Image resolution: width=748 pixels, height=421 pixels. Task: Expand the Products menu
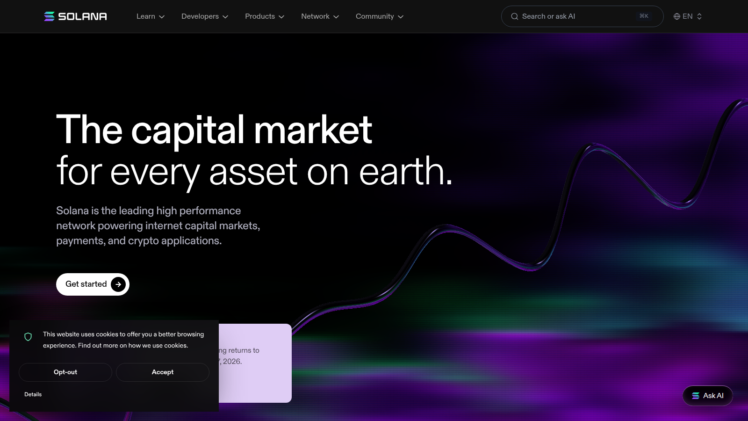pos(265,16)
